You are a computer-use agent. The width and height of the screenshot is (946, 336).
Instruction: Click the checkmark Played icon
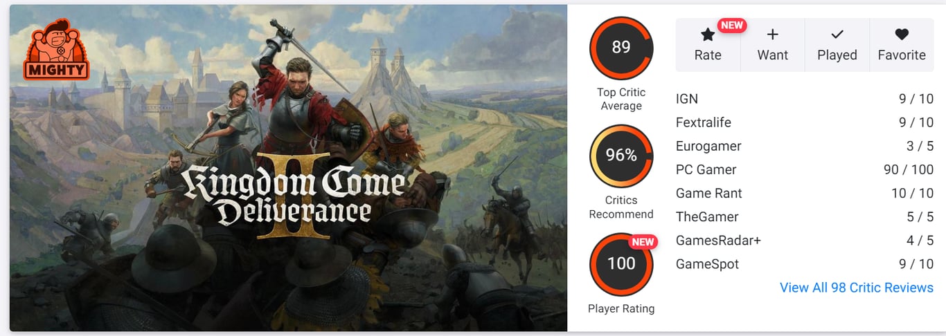(x=837, y=35)
